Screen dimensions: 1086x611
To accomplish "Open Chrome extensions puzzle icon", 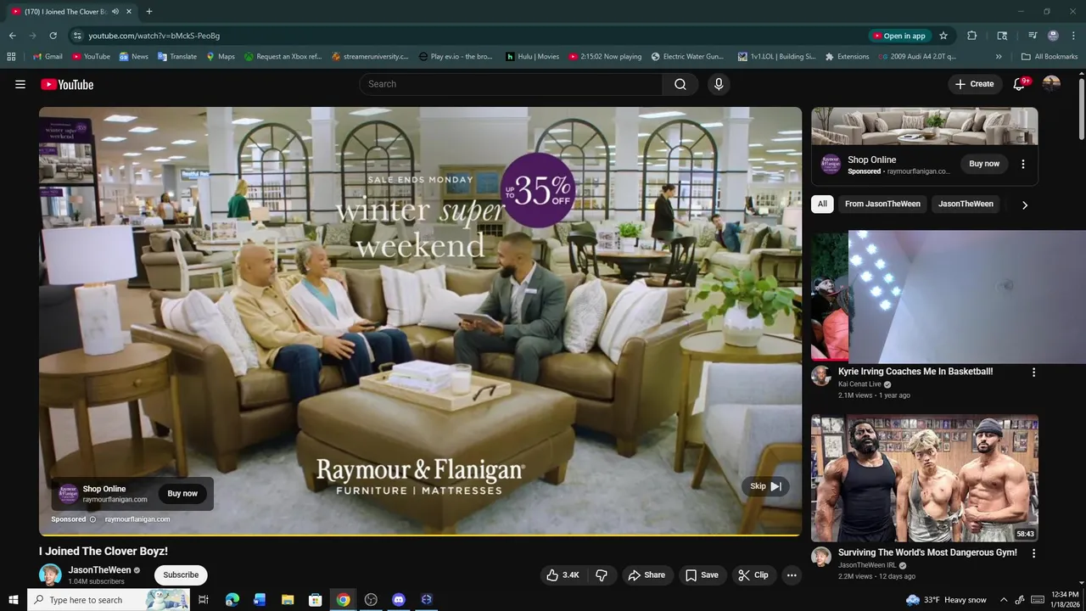I will (972, 36).
